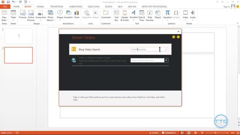Viewport: 240px width, 135px height.
Task: Open the Shapes gallery
Action: 60,16
